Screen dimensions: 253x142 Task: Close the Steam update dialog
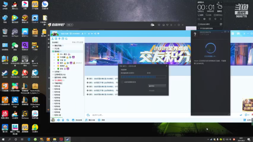click(x=167, y=66)
